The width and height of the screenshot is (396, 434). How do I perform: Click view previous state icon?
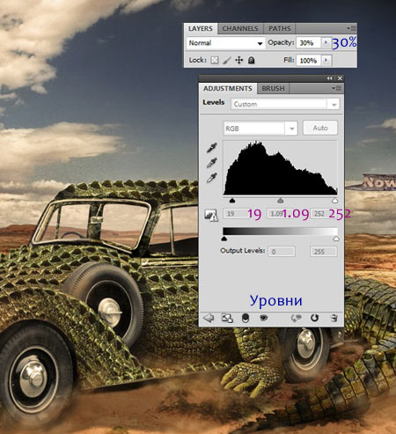click(x=297, y=318)
